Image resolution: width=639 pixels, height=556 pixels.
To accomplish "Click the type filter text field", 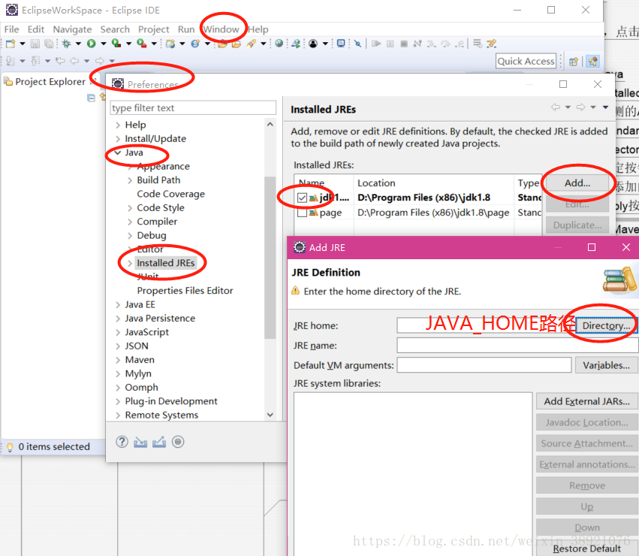I will tap(193, 107).
